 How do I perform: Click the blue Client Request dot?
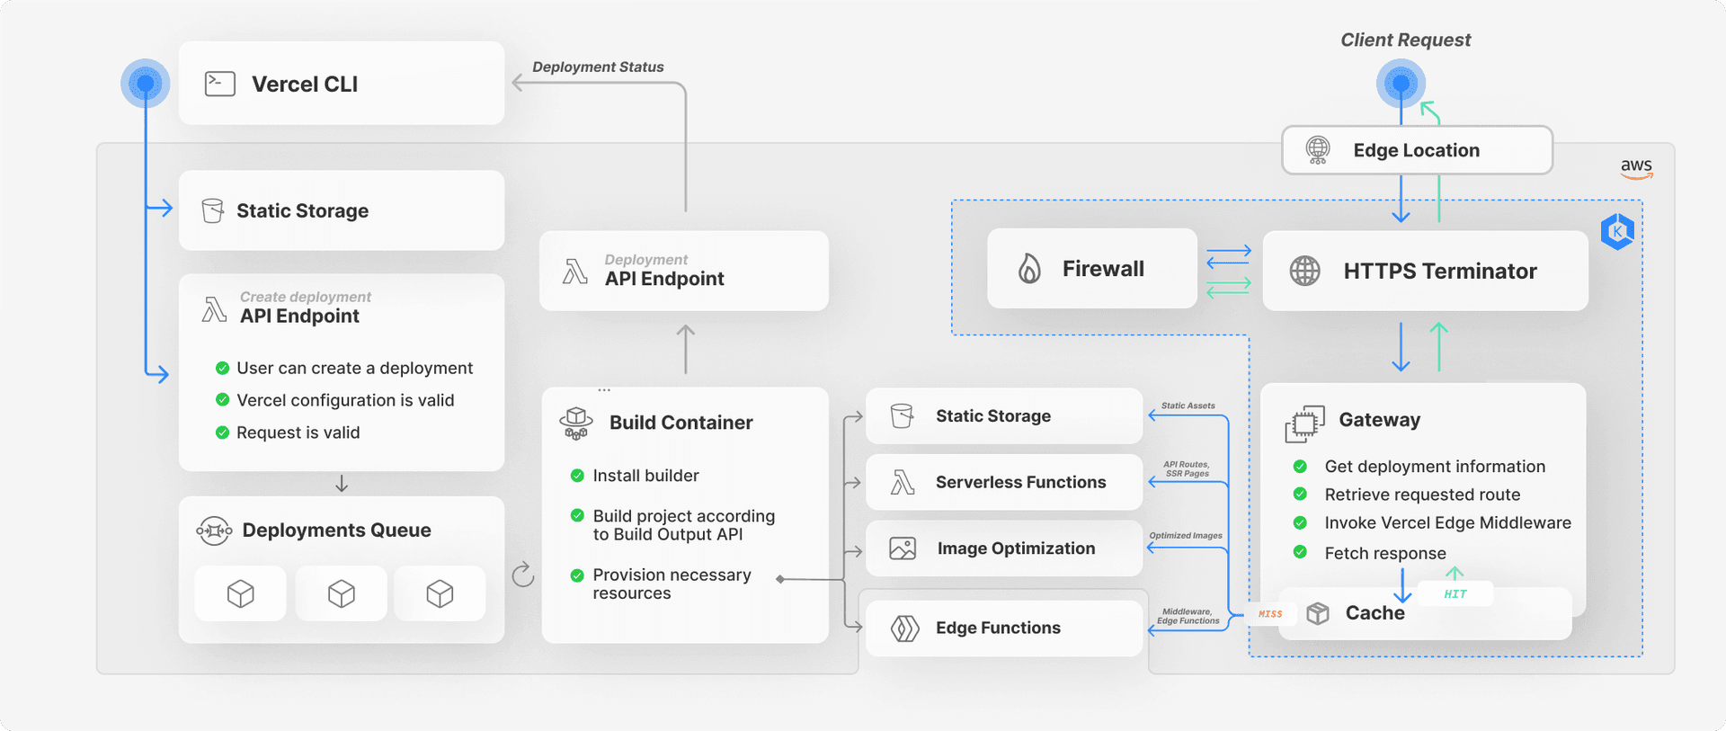(x=1401, y=84)
